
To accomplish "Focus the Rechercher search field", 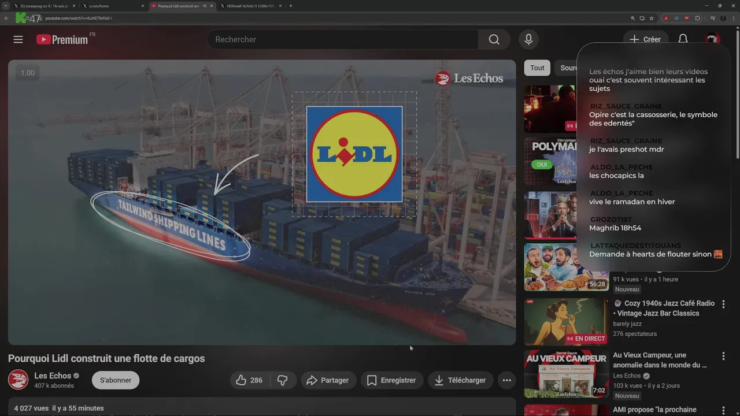I will click(x=342, y=39).
